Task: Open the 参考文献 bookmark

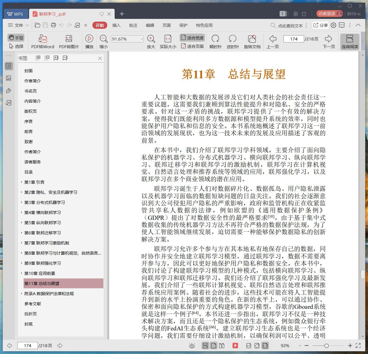Action: coord(33,304)
